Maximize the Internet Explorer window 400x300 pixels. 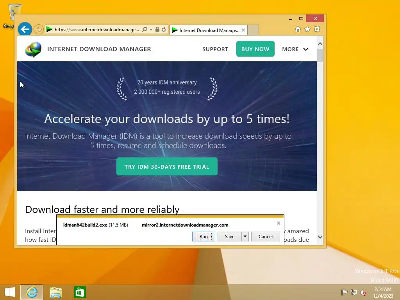click(x=301, y=18)
